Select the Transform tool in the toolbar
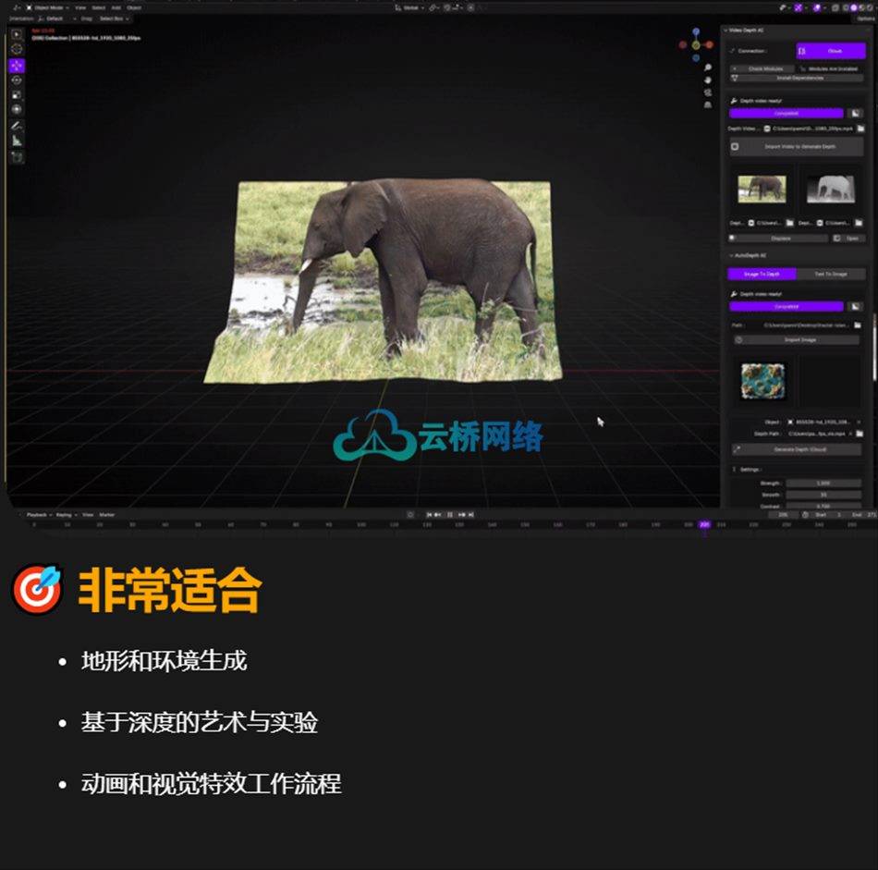The image size is (878, 870). (x=17, y=109)
